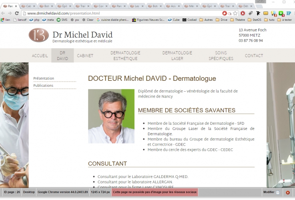
Task: Switch to the 'Les' browser tab
Action: (137, 6)
